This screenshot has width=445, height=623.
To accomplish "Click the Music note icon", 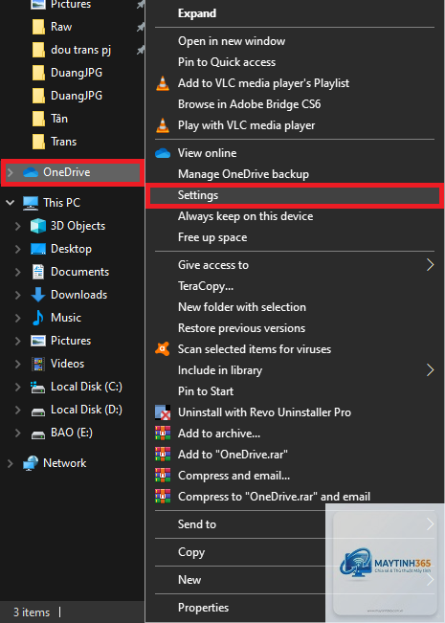I will (38, 318).
